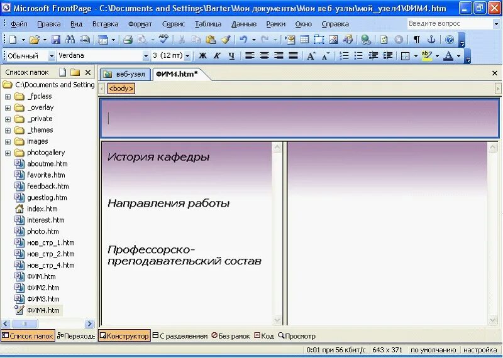The width and height of the screenshot is (503, 358).
Task: Expand the images folder
Action: (8, 142)
